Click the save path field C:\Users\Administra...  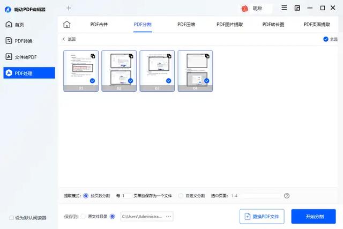pyautogui.click(x=147, y=216)
